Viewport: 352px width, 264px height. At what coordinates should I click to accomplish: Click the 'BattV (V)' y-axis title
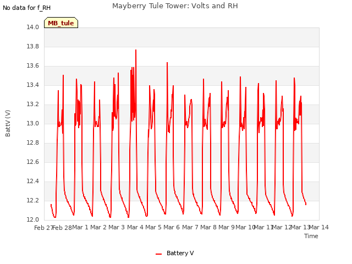click(x=8, y=123)
